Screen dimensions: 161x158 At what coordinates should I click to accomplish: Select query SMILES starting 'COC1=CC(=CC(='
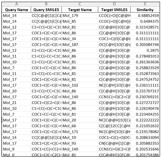[46, 149]
